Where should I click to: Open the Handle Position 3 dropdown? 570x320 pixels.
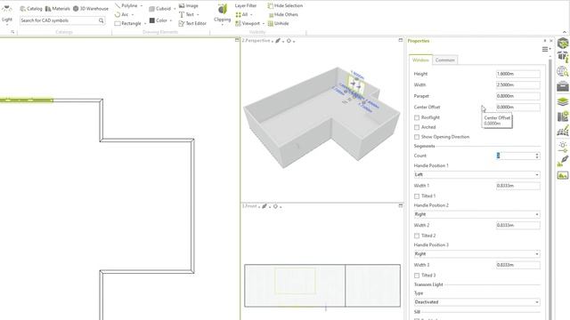coord(477,254)
